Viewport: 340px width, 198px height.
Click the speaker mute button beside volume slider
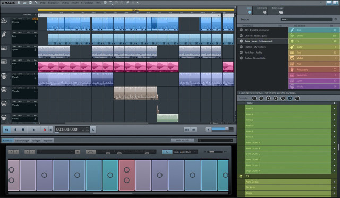pos(208,130)
